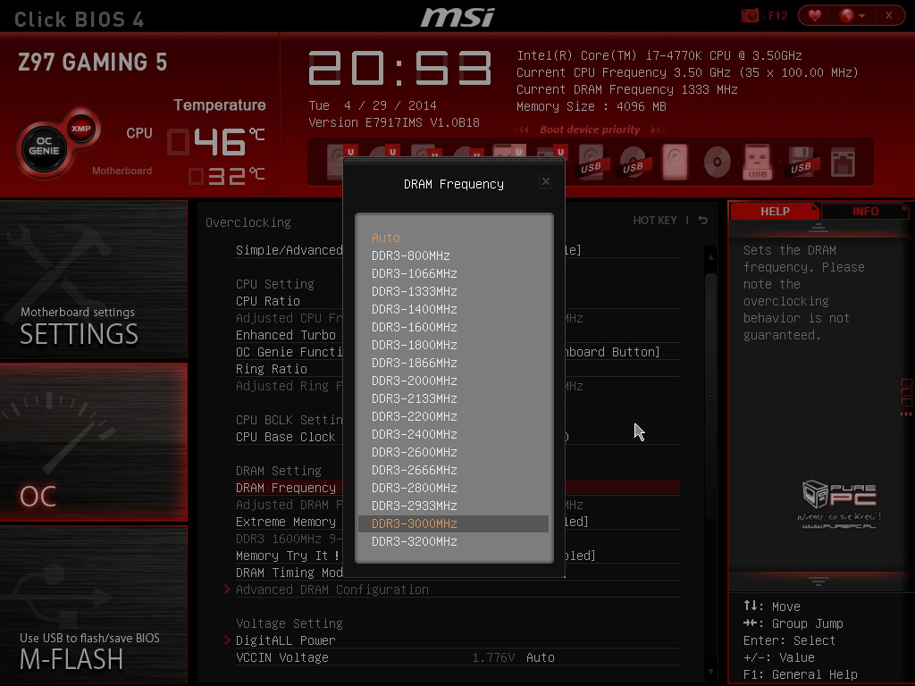
Task: Click the settings list scroll down arrow
Action: click(x=710, y=672)
